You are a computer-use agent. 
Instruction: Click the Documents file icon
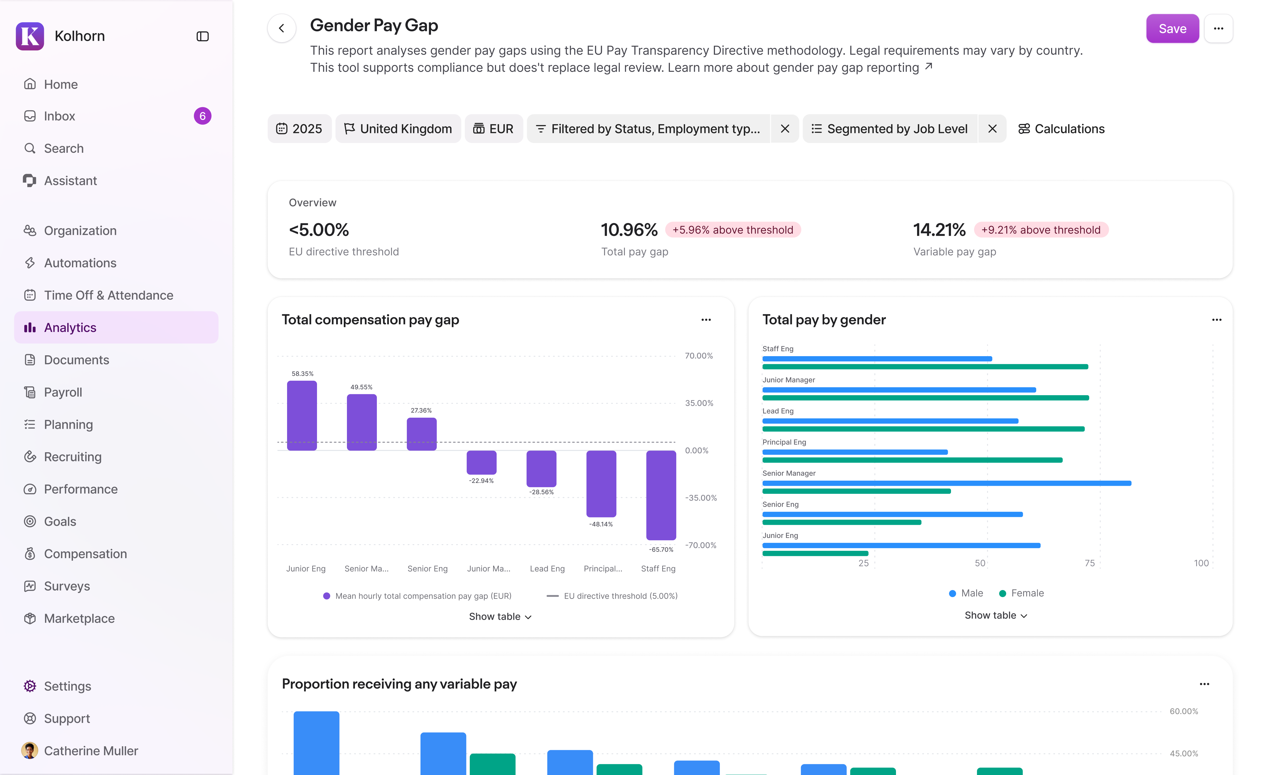pos(30,360)
